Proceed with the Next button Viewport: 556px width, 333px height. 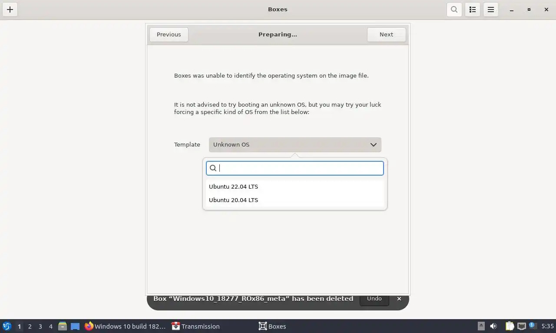[x=386, y=35]
